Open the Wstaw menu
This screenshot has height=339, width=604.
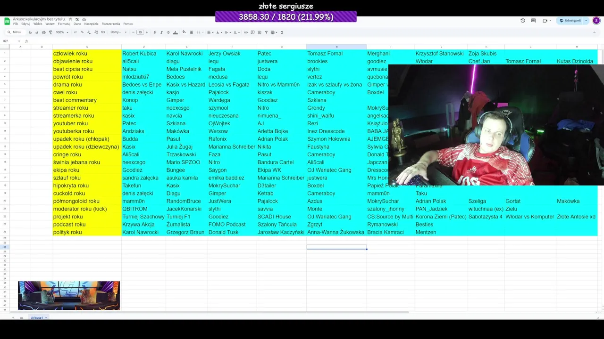50,24
